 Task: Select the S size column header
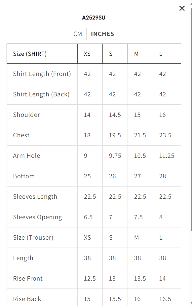click(111, 53)
